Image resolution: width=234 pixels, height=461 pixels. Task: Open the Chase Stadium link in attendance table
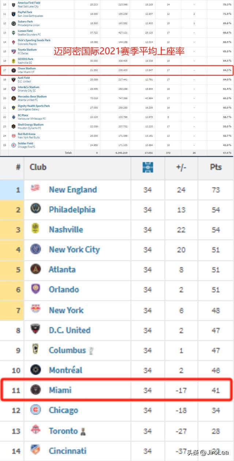tap(27, 68)
